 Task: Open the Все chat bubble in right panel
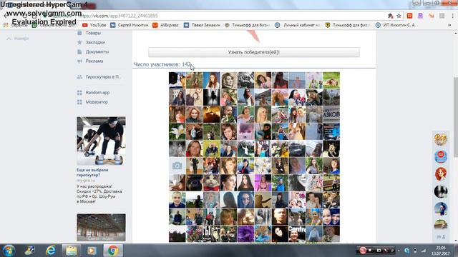pos(441,139)
